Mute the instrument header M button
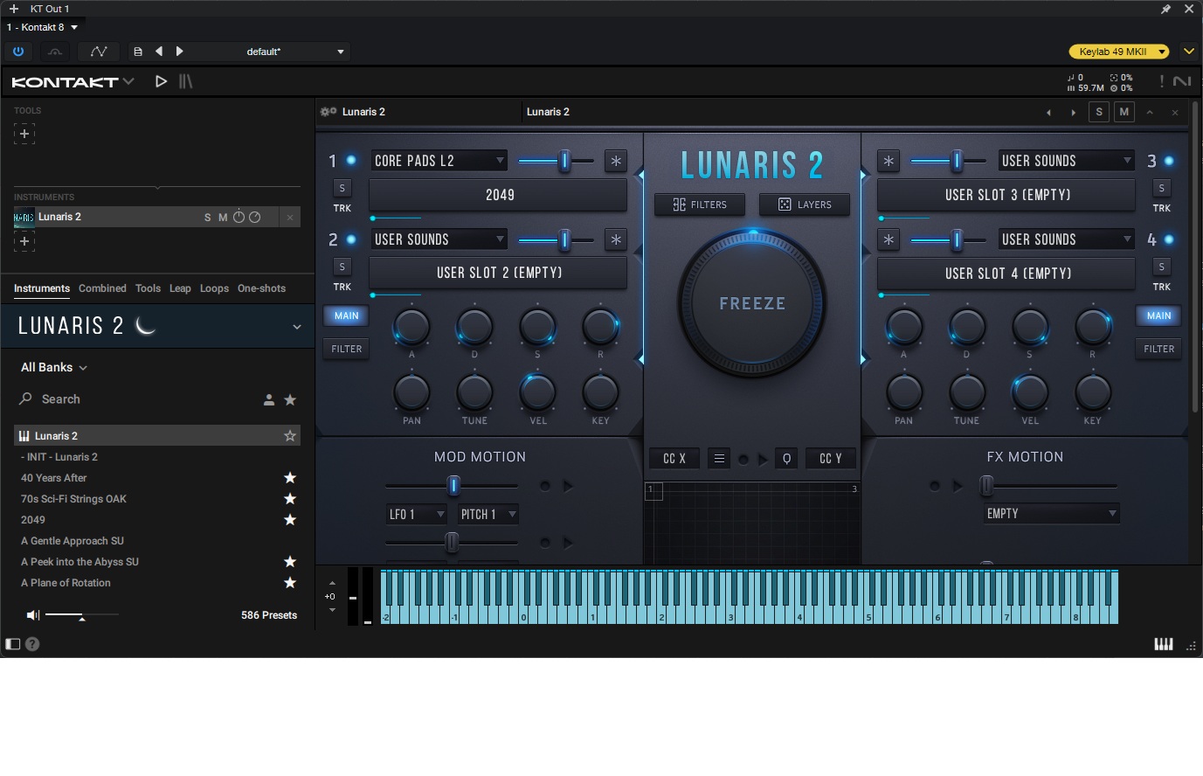 coord(1124,112)
